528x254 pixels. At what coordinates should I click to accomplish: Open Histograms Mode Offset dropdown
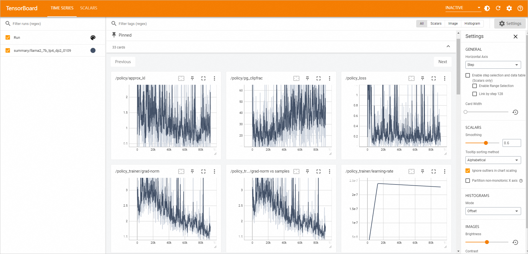pos(493,211)
